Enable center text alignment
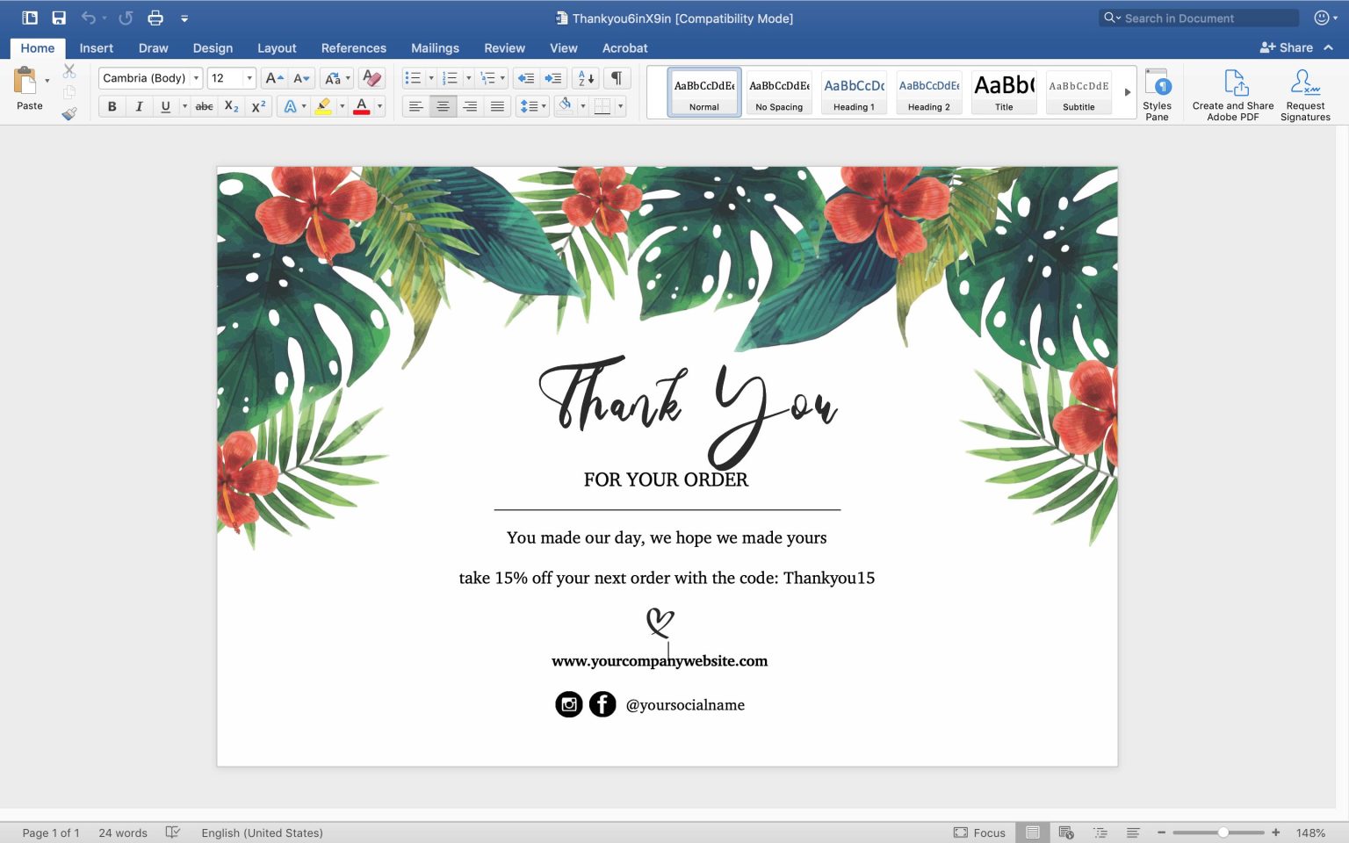 (x=443, y=106)
